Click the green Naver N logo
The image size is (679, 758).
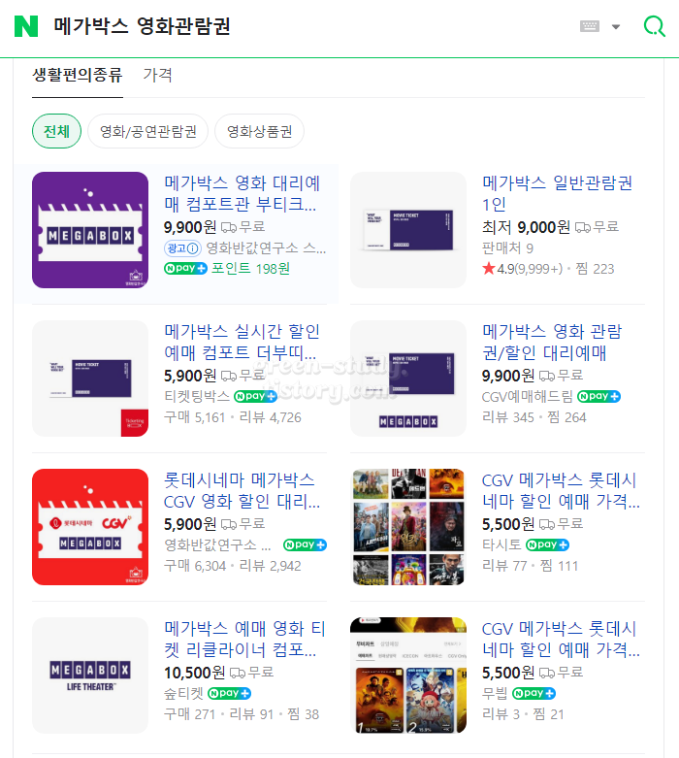click(x=26, y=26)
